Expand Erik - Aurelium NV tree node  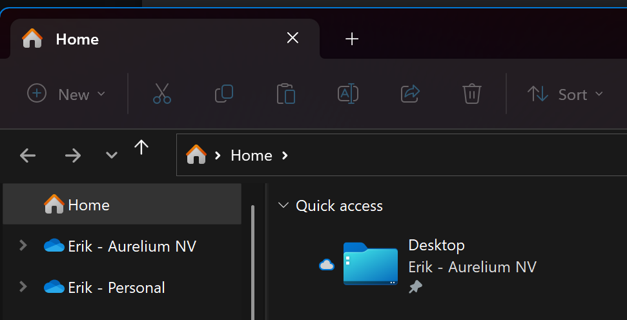click(23, 246)
